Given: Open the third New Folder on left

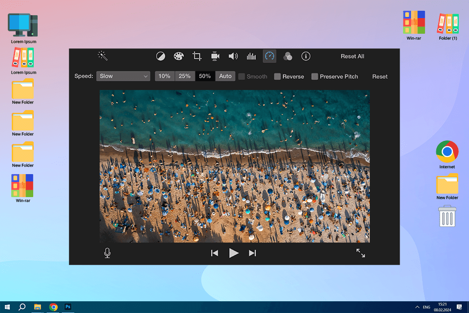Looking at the screenshot, I should pos(23,155).
